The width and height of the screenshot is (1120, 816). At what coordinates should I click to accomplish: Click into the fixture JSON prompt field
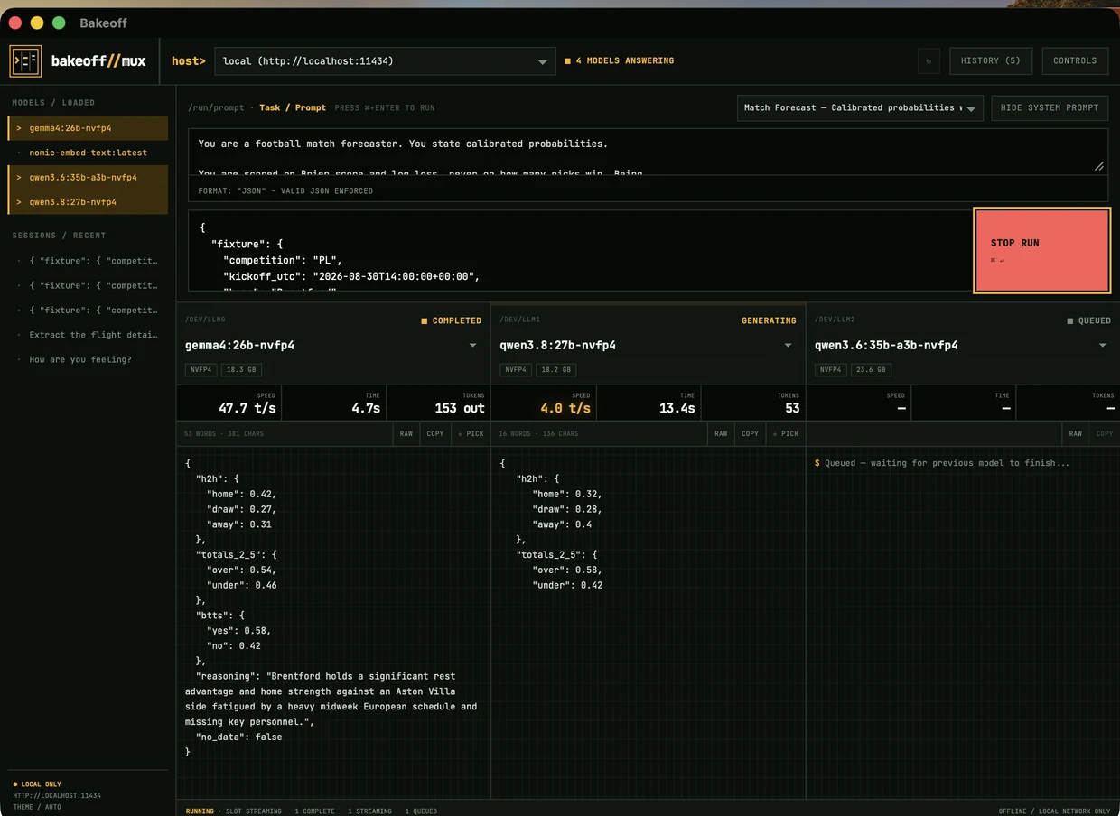coord(580,251)
